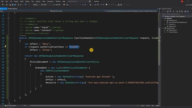Open the Project menu

point(16,1)
